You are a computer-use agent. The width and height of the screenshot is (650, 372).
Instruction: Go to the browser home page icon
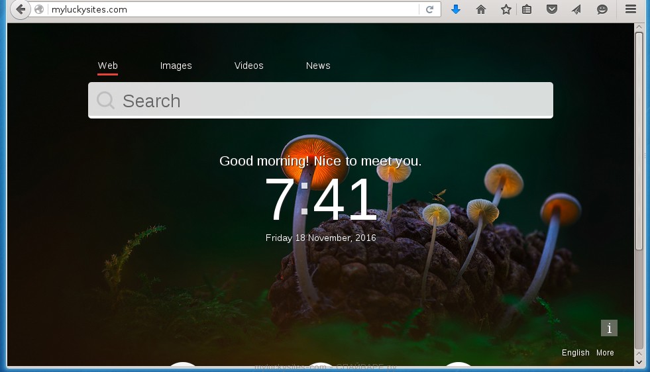[481, 9]
